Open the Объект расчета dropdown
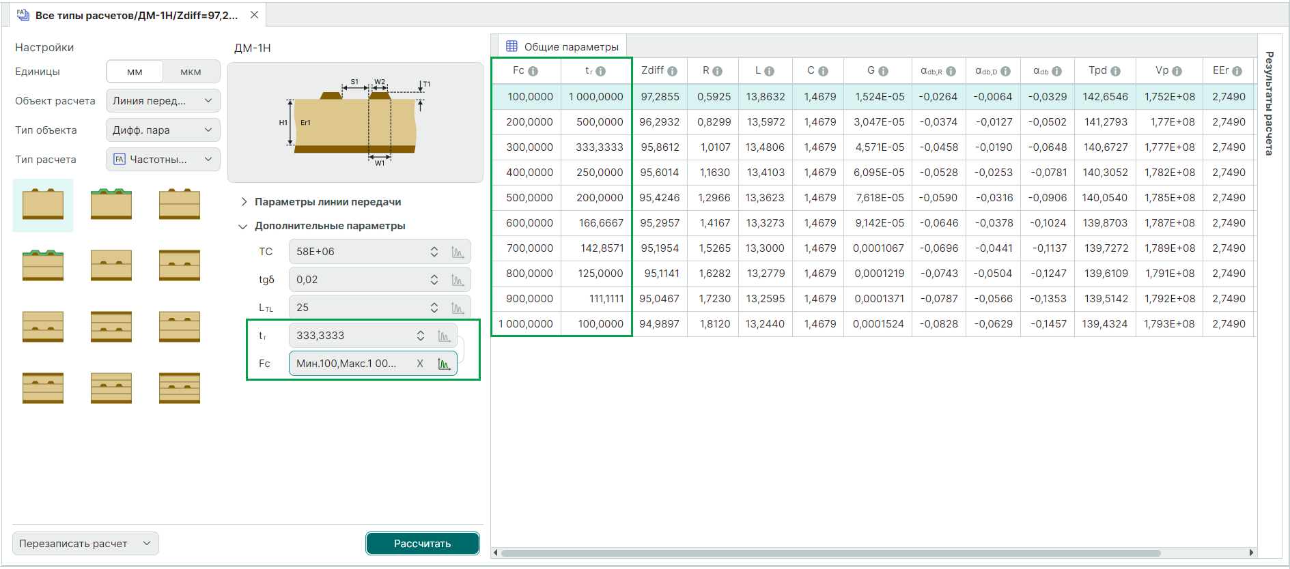 (x=163, y=101)
